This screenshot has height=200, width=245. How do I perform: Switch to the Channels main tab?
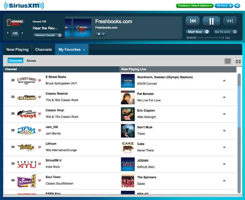click(43, 50)
